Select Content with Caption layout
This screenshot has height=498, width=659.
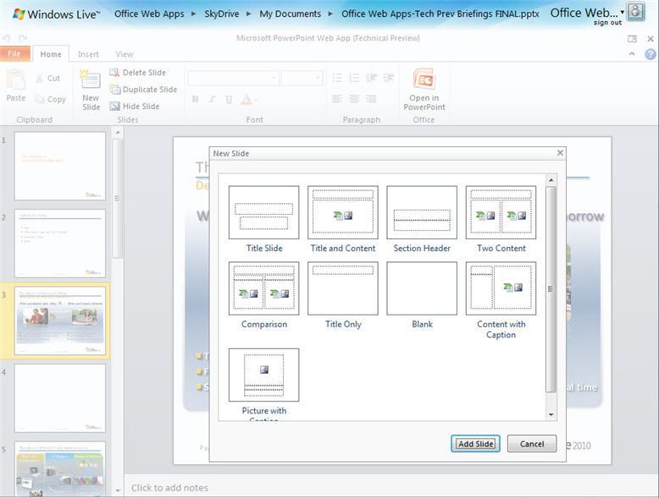501,288
